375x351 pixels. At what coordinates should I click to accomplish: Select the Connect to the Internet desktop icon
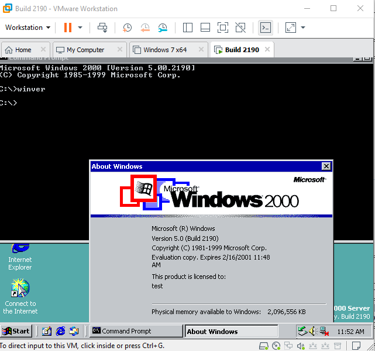click(20, 297)
